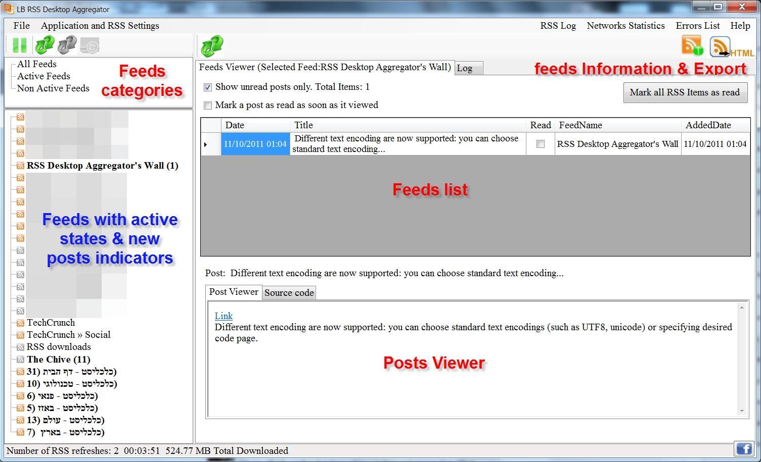Select the Hebrew feed with 13 new posts
The width and height of the screenshot is (761, 462).
66,420
